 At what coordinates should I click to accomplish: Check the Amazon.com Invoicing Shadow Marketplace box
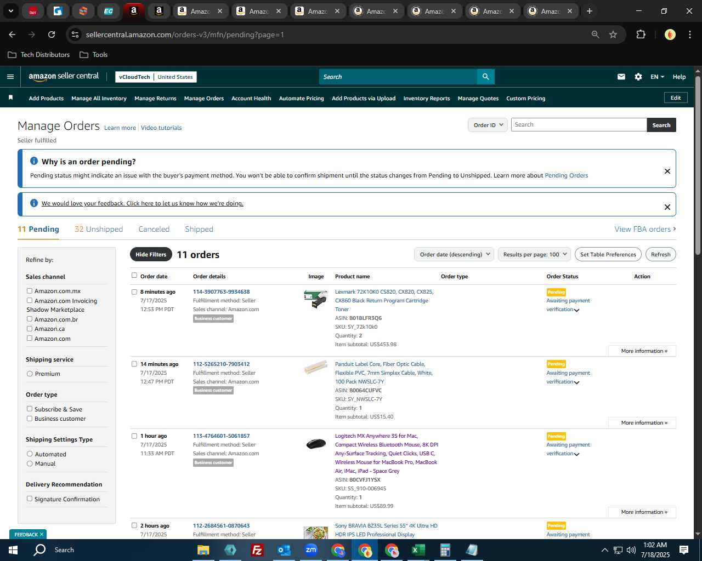[30, 300]
